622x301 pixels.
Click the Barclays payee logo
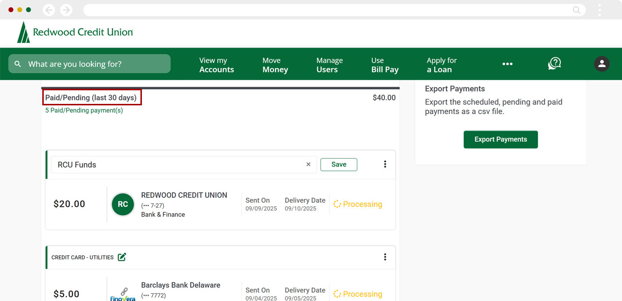(123, 294)
